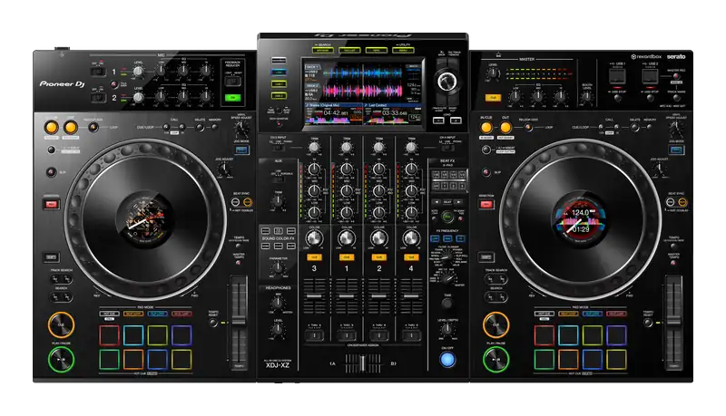Set loop out point on left deck
The image size is (726, 416).
coord(71,127)
